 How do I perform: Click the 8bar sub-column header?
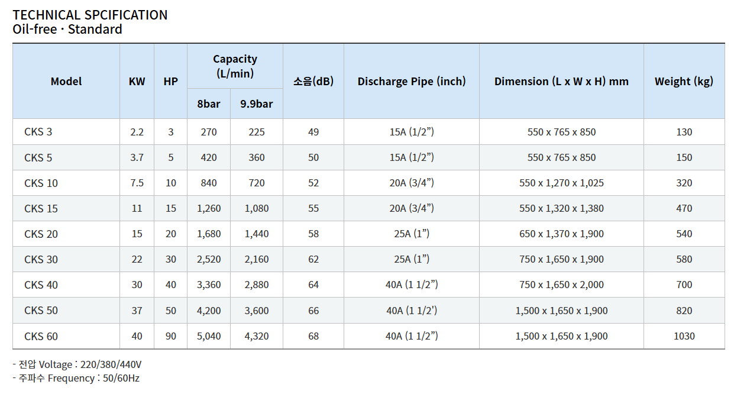tap(209, 104)
